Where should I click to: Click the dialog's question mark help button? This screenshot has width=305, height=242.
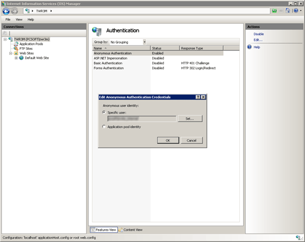(197, 97)
